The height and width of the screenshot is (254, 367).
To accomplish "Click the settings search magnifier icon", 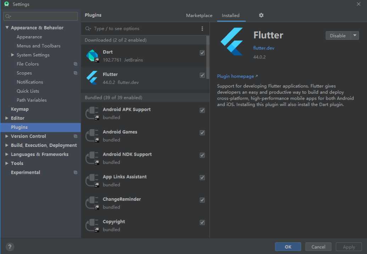I will 8,16.
